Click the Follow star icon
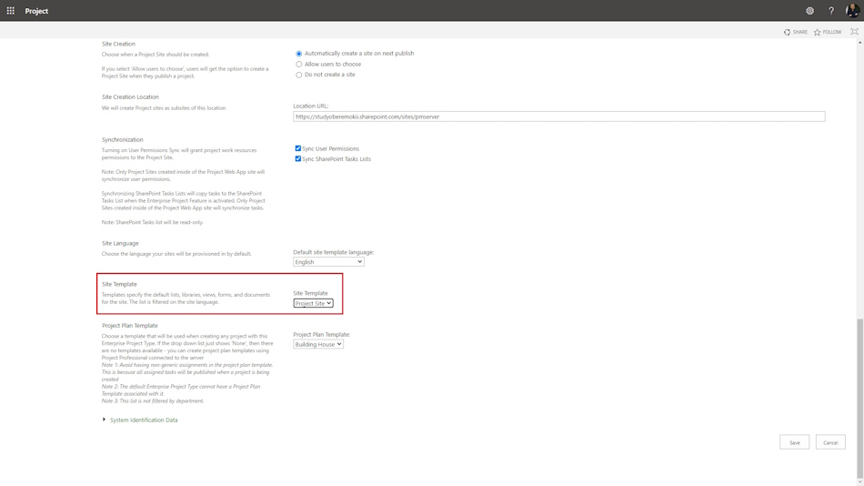The image size is (864, 486). [818, 32]
